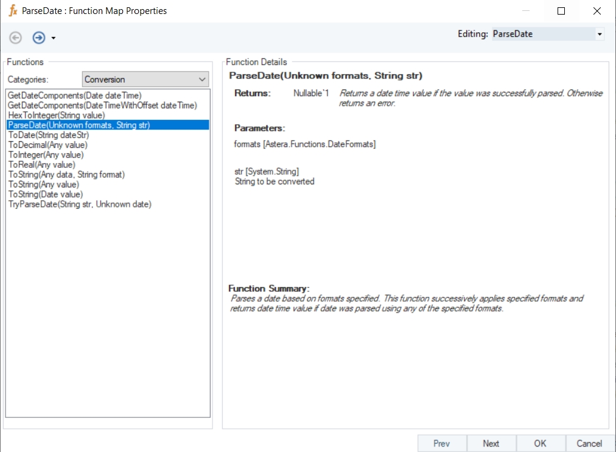Select GetDateComponents(DateTimeWithOffset dateTime) entry
Image resolution: width=616 pixels, height=452 pixels.
[x=102, y=105]
